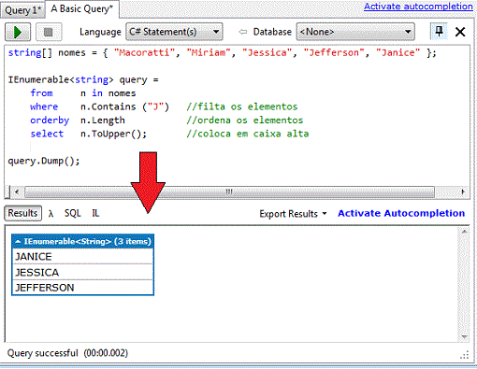Run the query with the green play button
Viewport: 477px width, 369px height.
coord(18,32)
